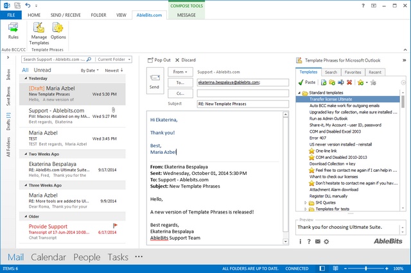411x273 pixels.
Task: Click the New Folder icon in the Templates toolbar
Action: coord(332,83)
